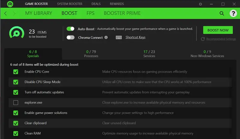The image size is (240, 139).
Task: Switch to the Game Booster tab
Action: coord(36,4)
